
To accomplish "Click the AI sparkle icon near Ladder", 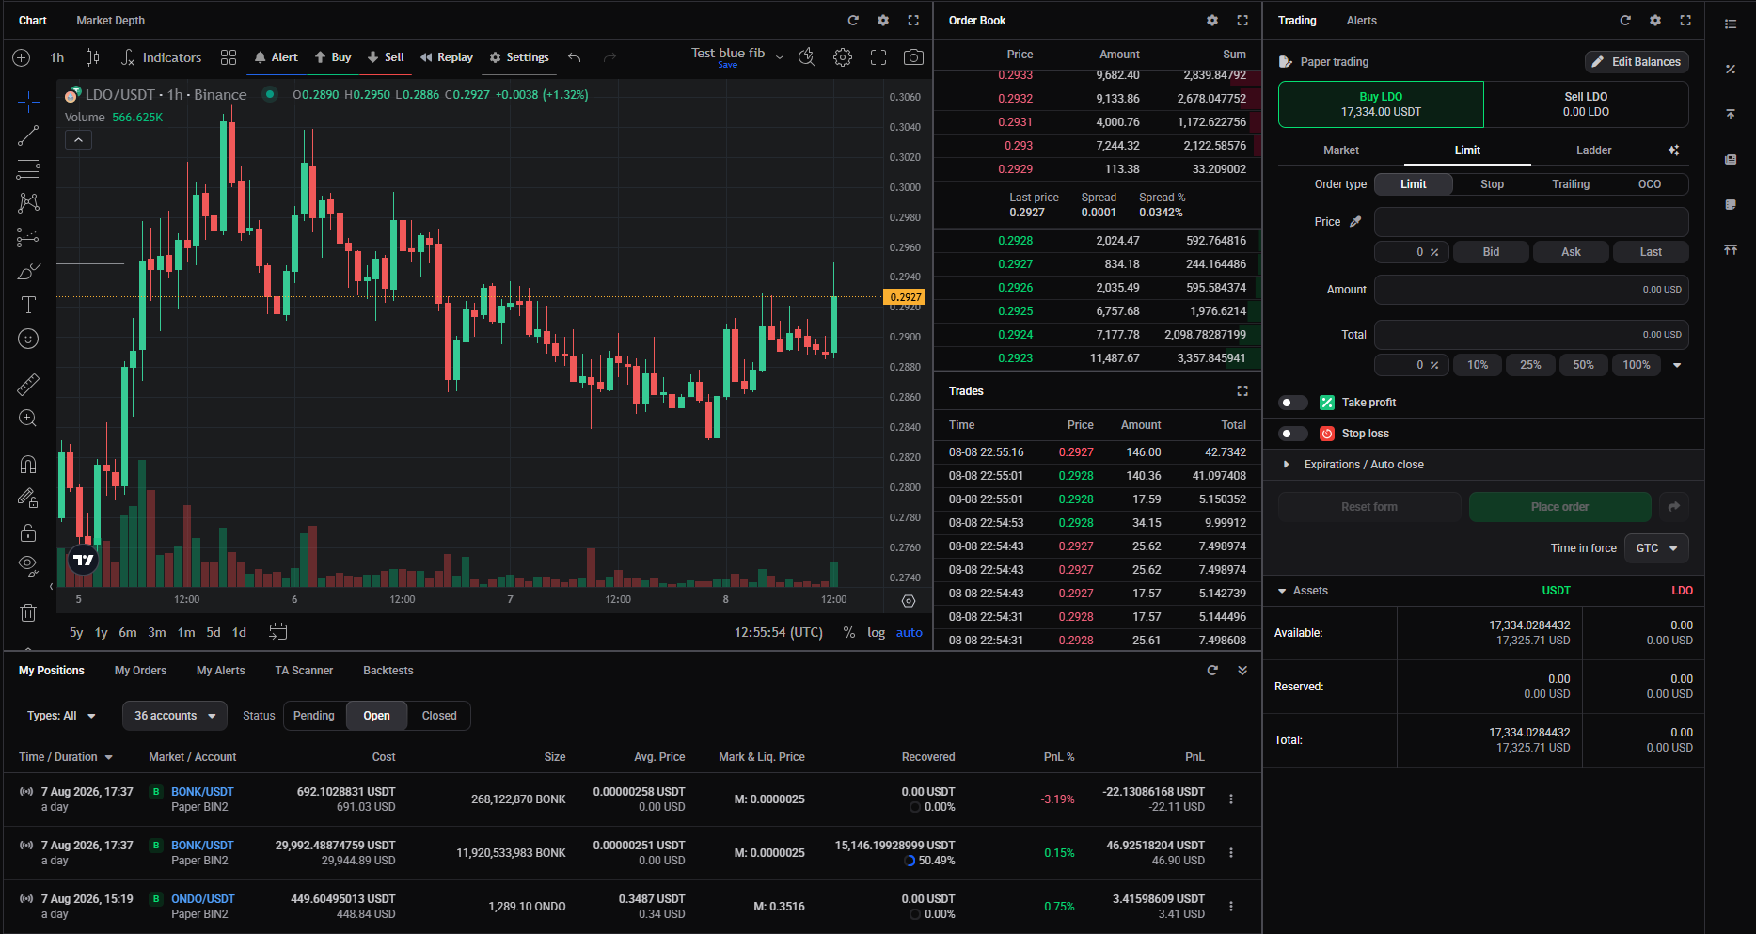I will pos(1673,150).
